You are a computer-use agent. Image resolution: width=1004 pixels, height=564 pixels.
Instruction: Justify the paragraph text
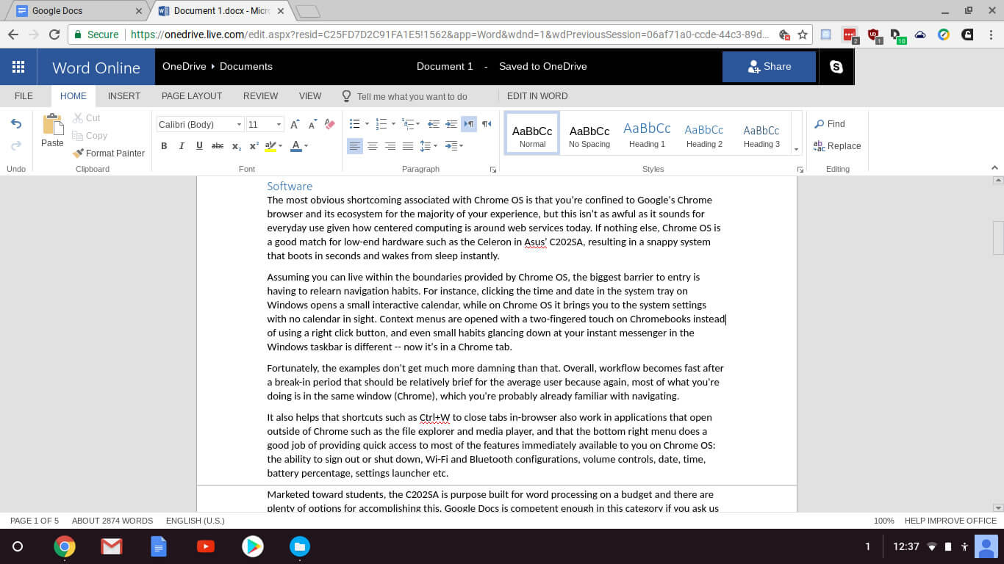point(408,146)
